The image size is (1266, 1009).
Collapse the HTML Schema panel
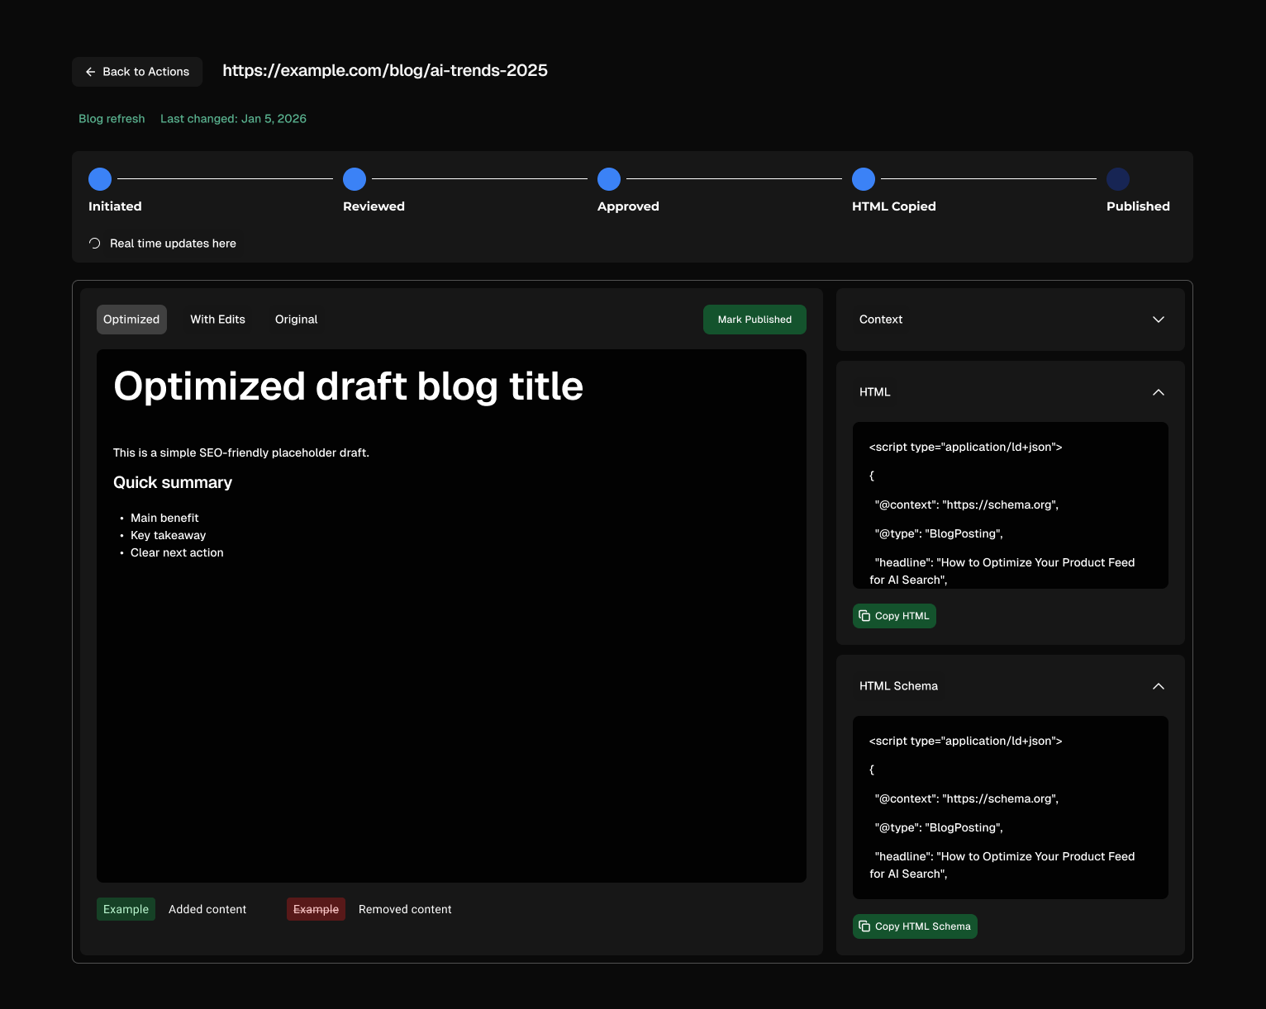[x=1159, y=686]
